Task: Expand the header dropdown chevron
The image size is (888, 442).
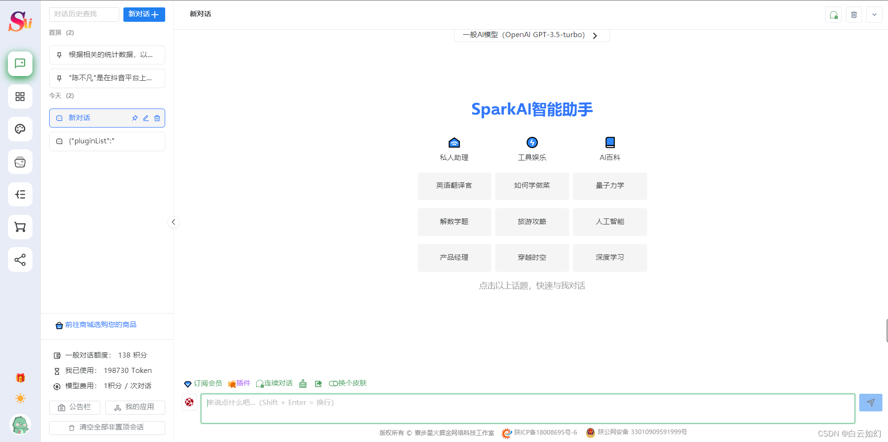Action: (x=875, y=15)
